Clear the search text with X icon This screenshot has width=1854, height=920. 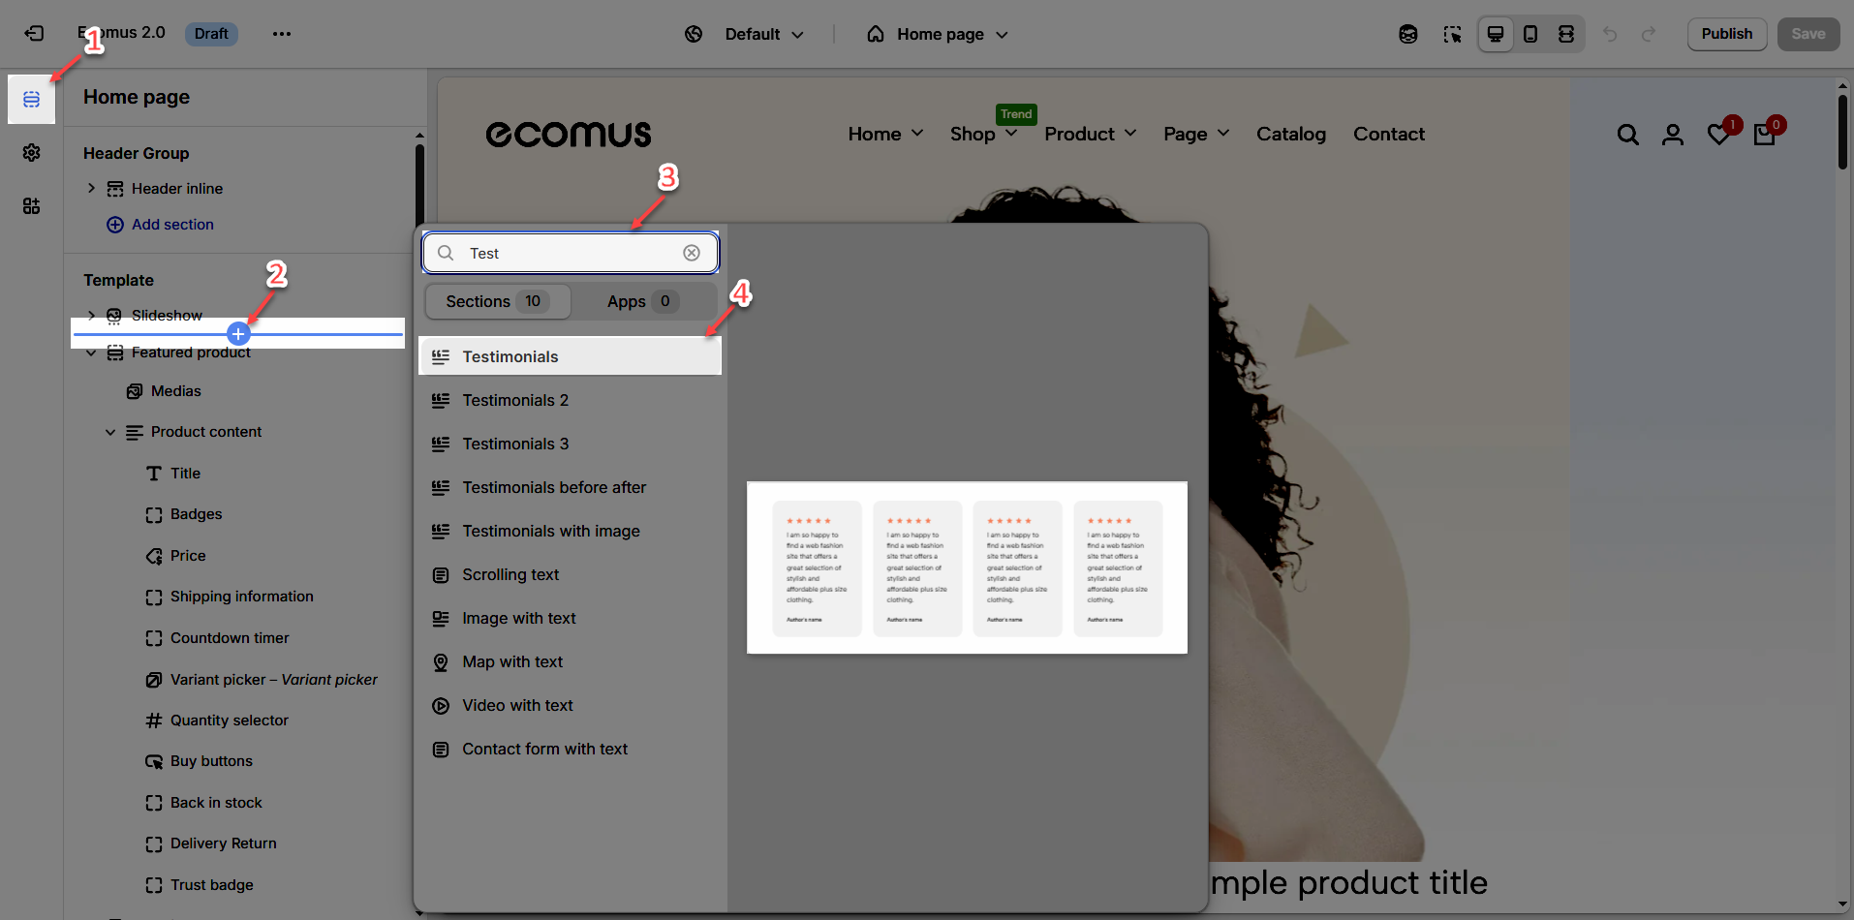tap(692, 253)
